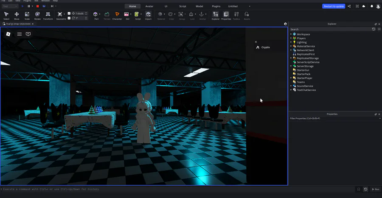Open the Terrain editor
The width and height of the screenshot is (382, 198).
tap(107, 16)
